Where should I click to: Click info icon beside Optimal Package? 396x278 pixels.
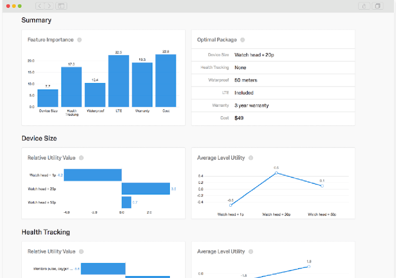[243, 40]
